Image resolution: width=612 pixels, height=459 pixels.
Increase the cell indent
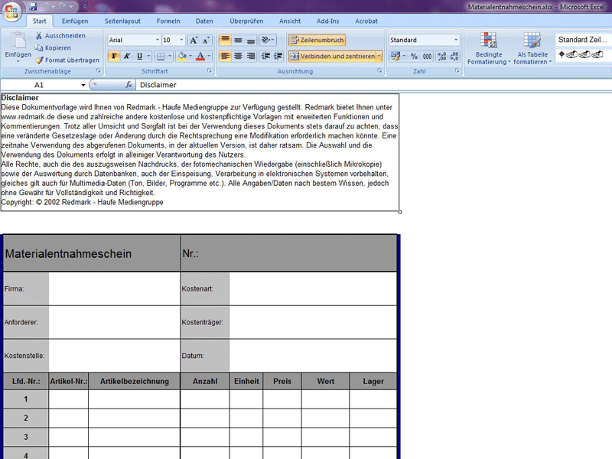tap(278, 56)
